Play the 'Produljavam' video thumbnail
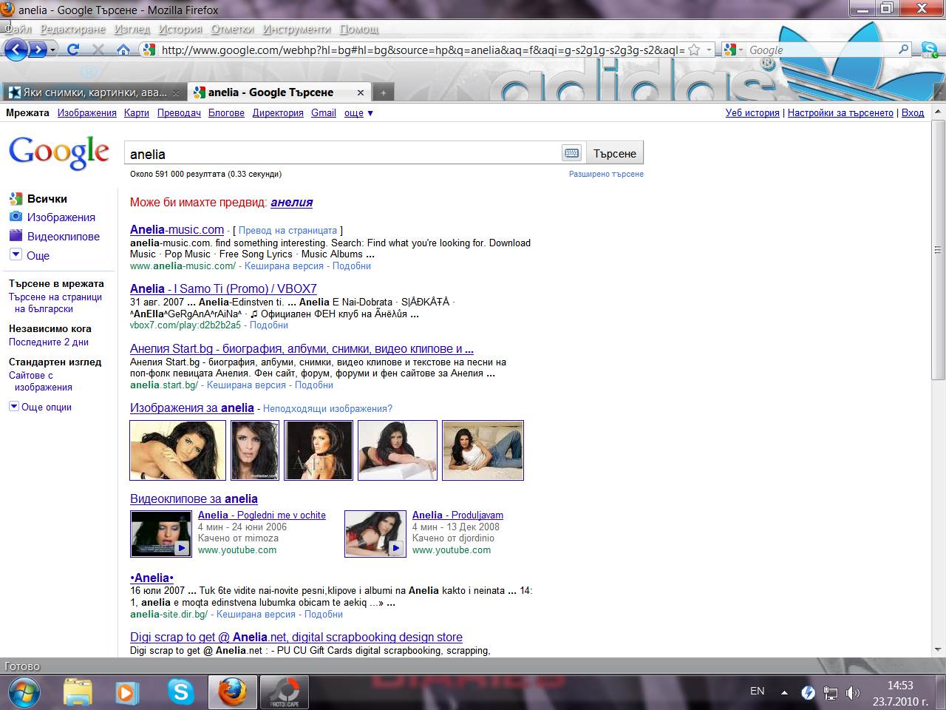 click(x=375, y=533)
